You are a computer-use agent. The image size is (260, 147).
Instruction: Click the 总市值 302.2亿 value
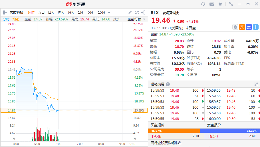point(178,64)
